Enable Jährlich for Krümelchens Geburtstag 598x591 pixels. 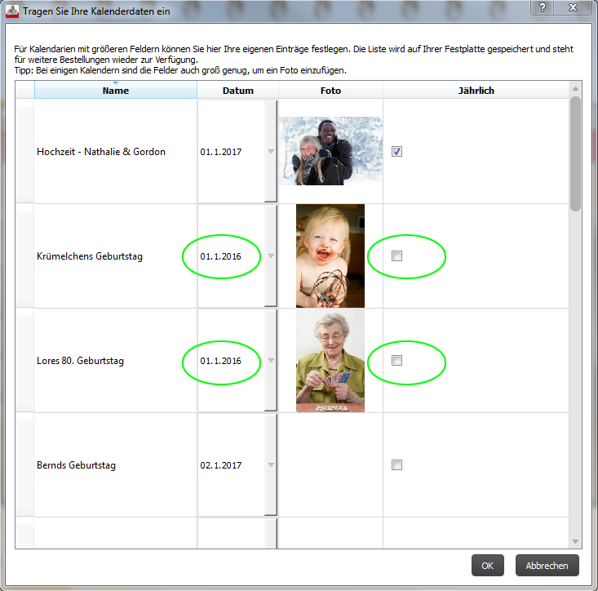pos(396,256)
